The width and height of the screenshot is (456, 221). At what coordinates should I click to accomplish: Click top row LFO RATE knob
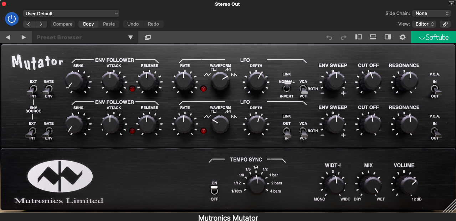point(184,81)
